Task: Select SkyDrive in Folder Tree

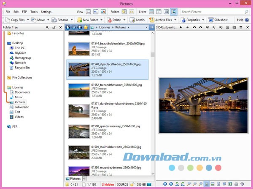Action: click(x=18, y=53)
